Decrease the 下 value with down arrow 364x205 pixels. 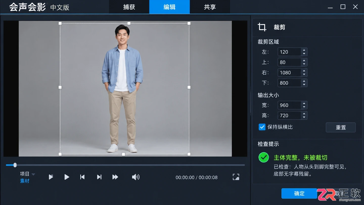pos(304,85)
